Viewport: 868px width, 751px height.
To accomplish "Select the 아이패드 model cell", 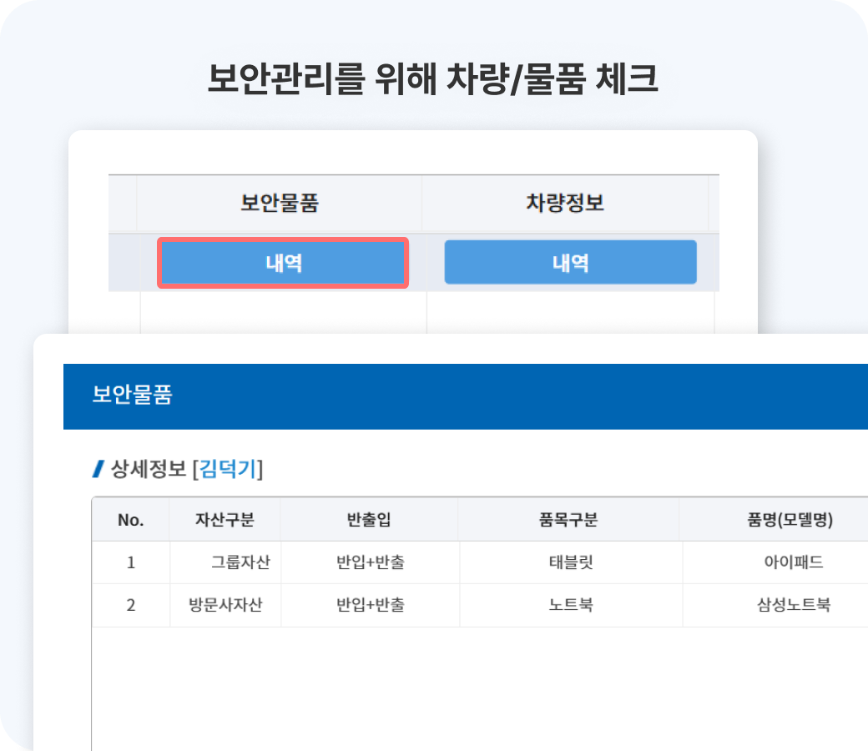I will coord(793,562).
